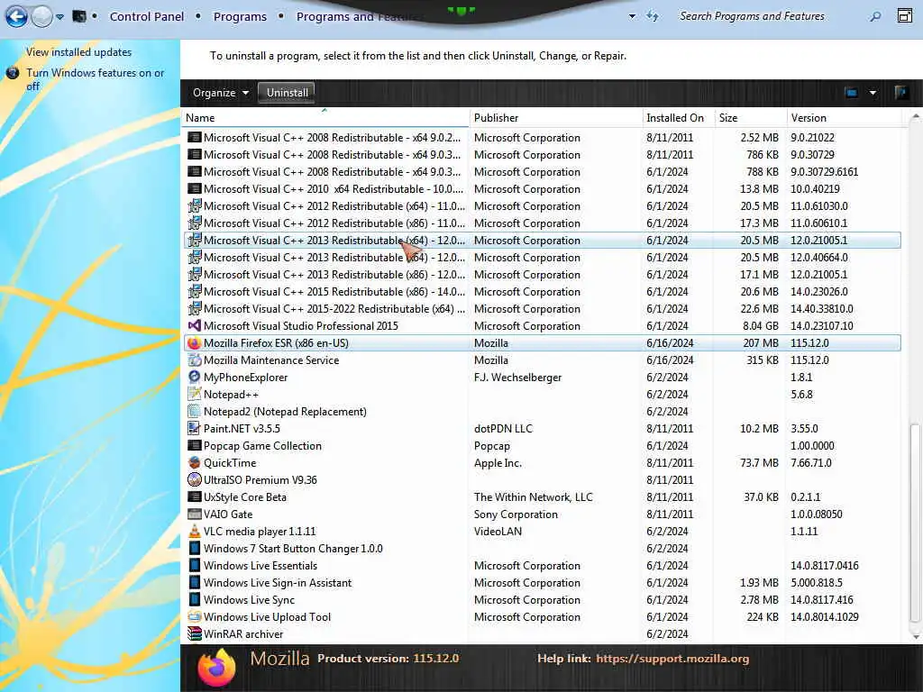The image size is (923, 692).
Task: Open the Organize dropdown menu
Action: [221, 93]
